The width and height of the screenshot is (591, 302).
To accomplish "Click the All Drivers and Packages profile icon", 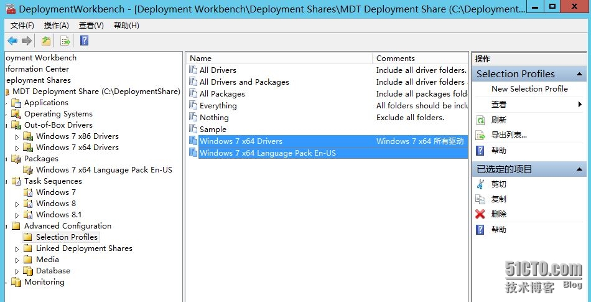I will point(193,82).
